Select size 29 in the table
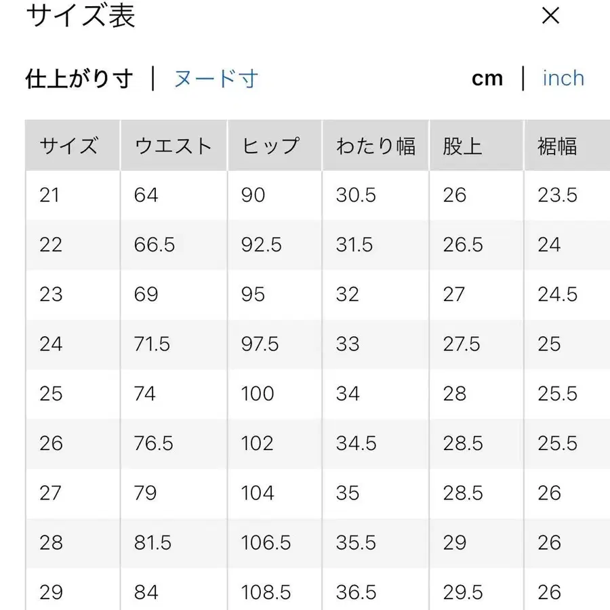Screen dimensions: 610x610 click(x=51, y=592)
